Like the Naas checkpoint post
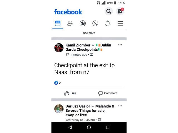Screen dimensions: 178x133 tap(70, 93)
